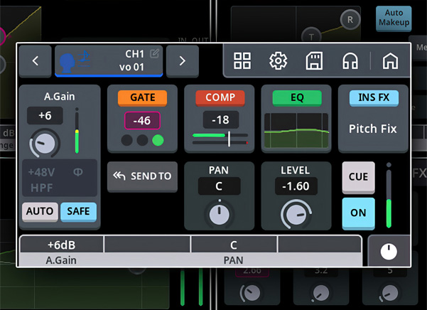Viewport: 427px width, 310px height.
Task: Toggle the channel ON button
Action: [x=358, y=213]
